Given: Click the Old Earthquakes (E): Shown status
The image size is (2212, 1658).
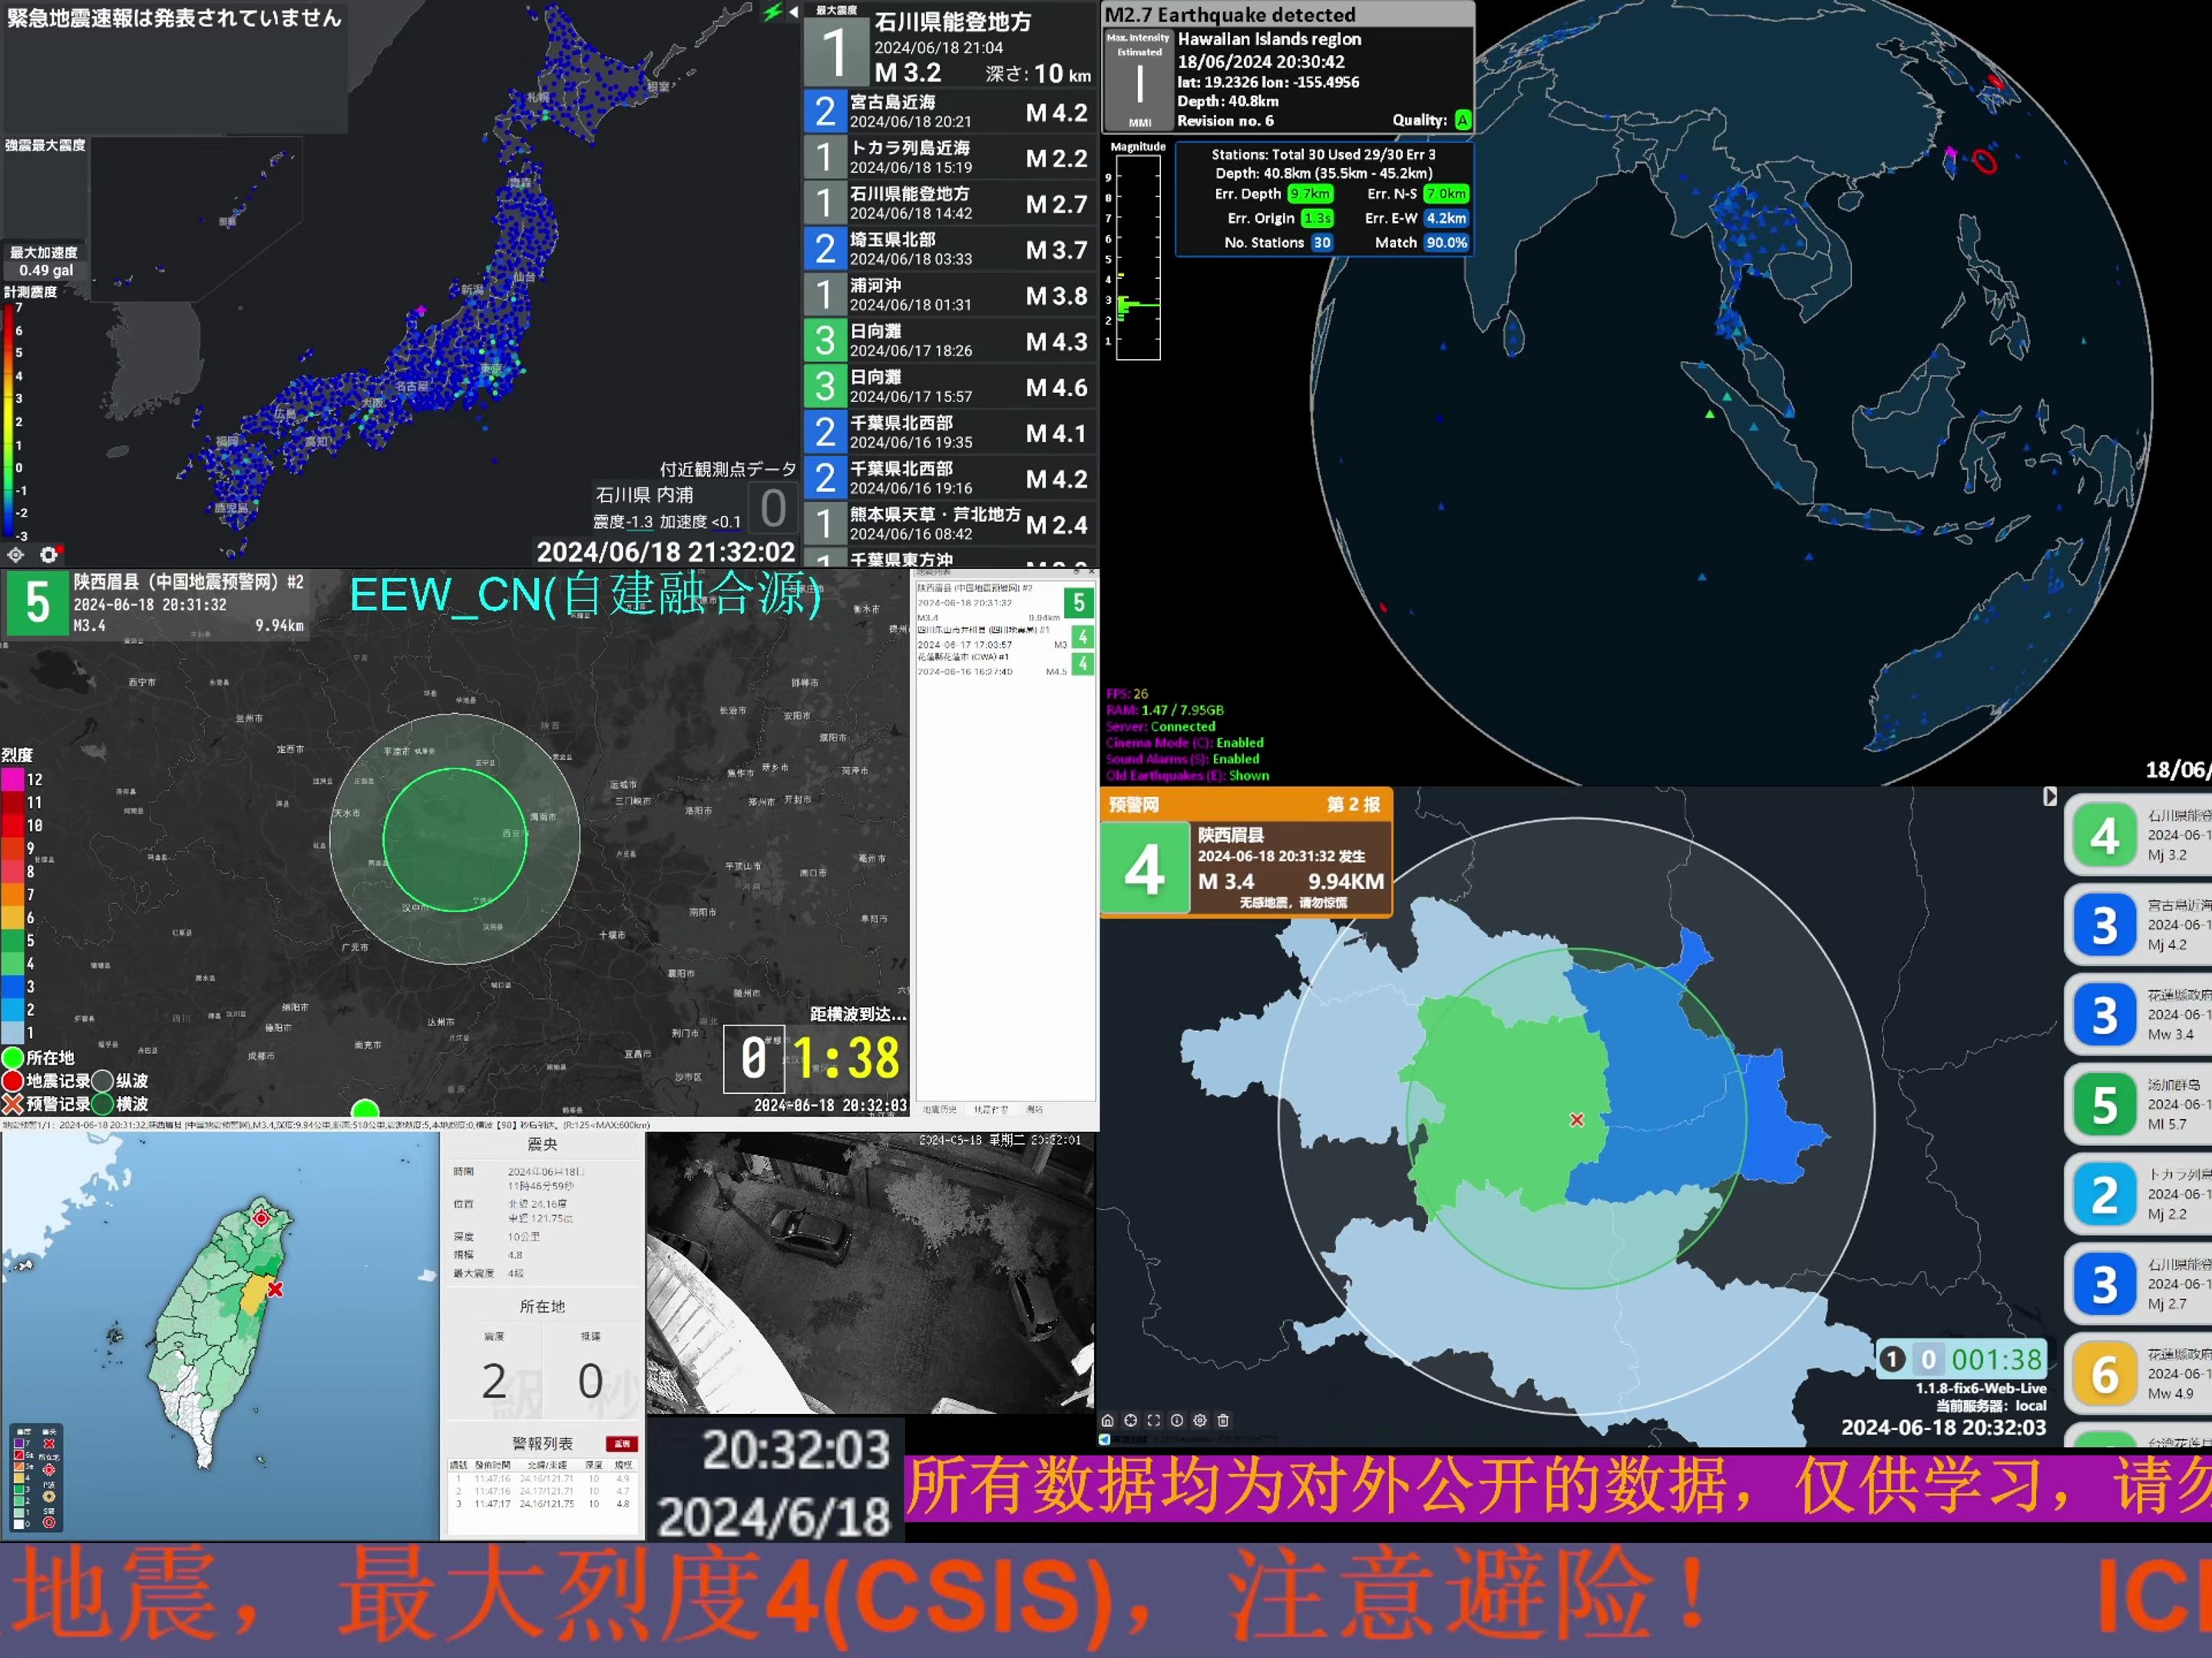Looking at the screenshot, I should tap(1187, 775).
